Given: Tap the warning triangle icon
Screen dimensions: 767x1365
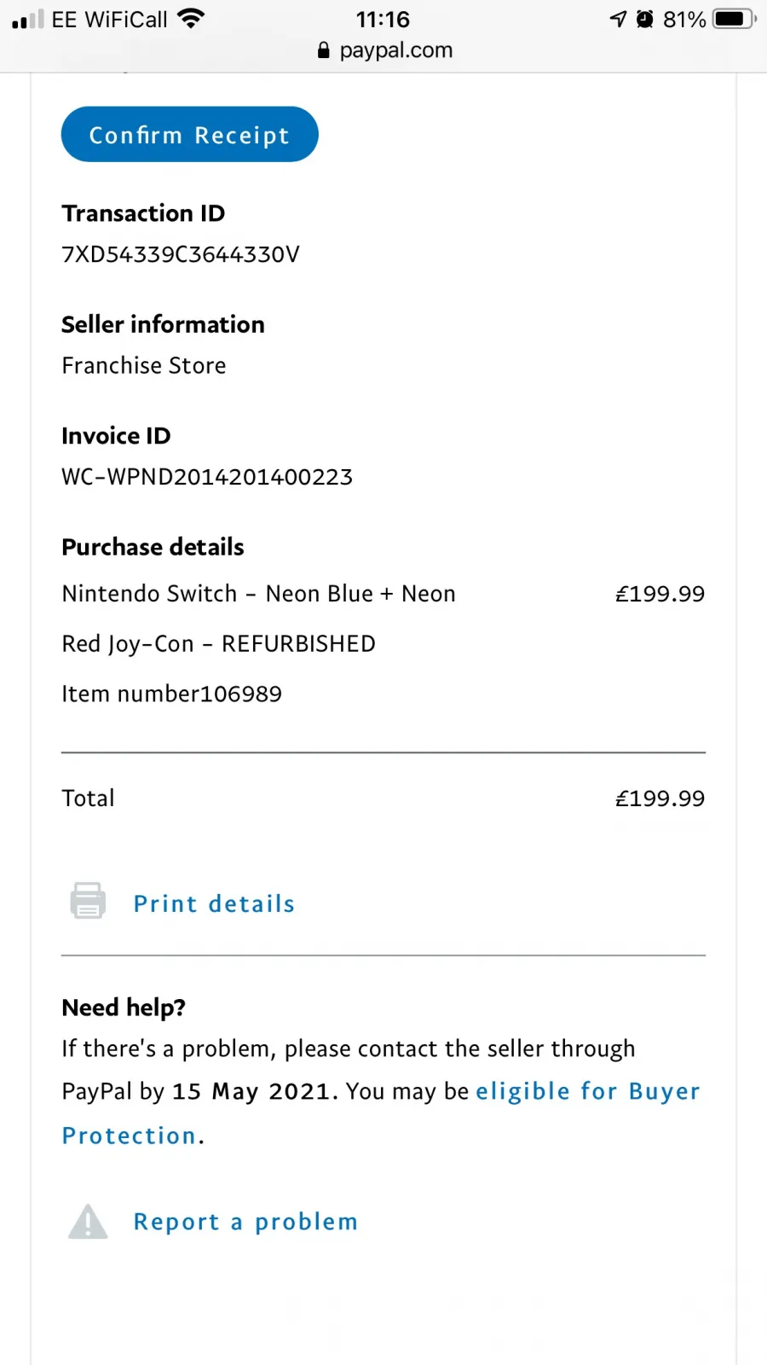Looking at the screenshot, I should [x=88, y=1222].
